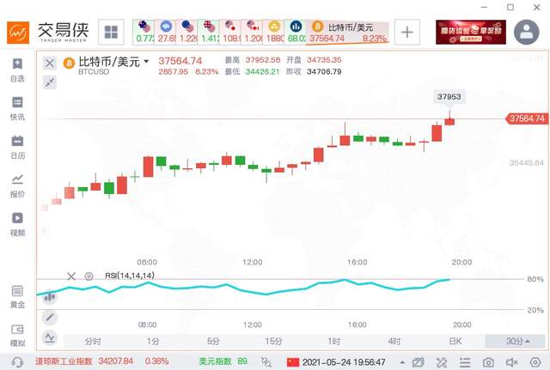Open the 自选 watchlist sidebar icon
The height and width of the screenshot is (370, 550).
pyautogui.click(x=17, y=70)
